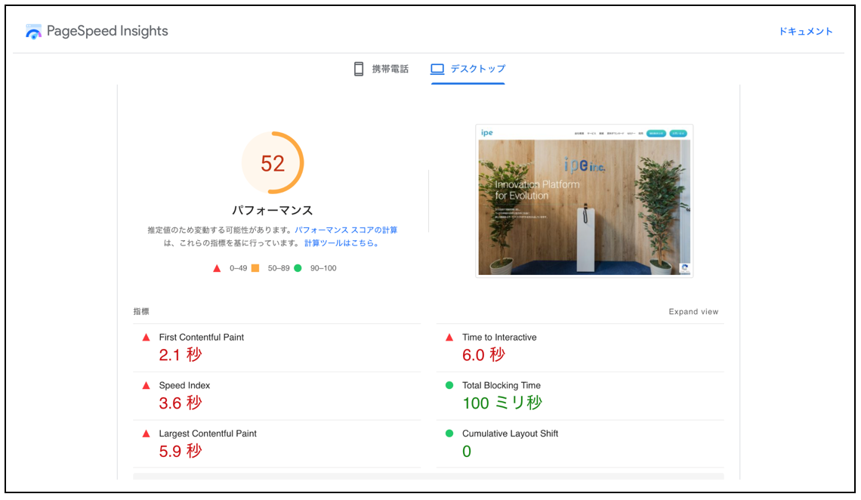Click green circle beside Cumulative Layout Shift

pos(449,434)
